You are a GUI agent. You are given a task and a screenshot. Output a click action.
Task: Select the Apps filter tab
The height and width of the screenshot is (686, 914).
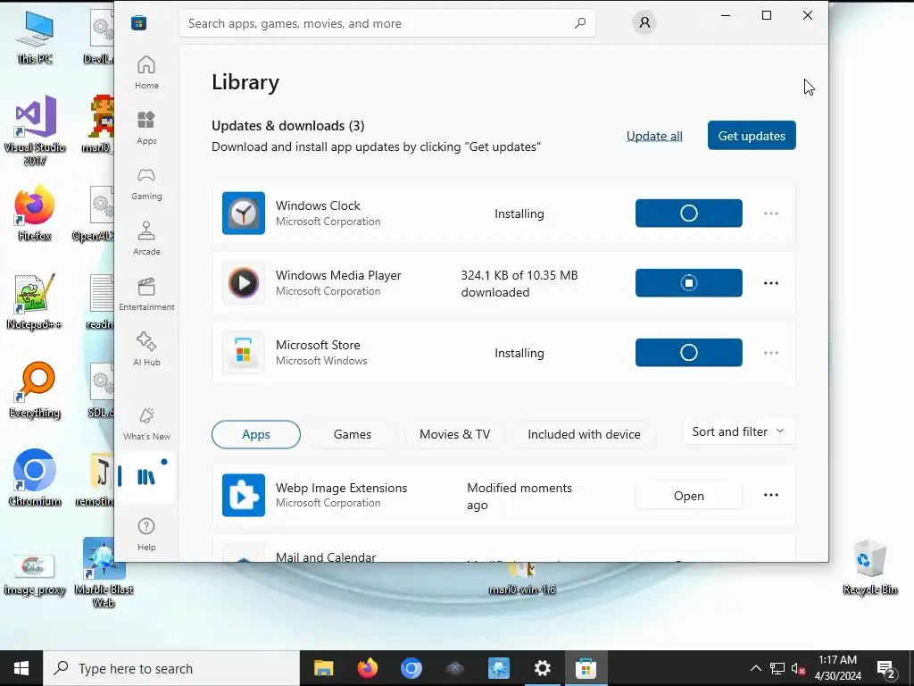tap(256, 435)
